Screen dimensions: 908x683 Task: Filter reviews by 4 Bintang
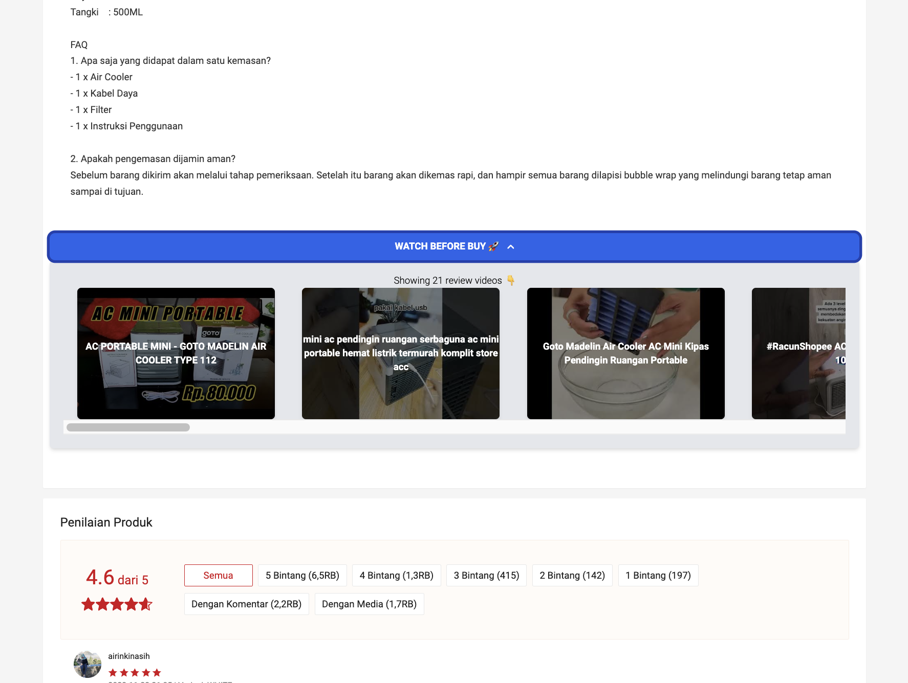[x=397, y=575]
